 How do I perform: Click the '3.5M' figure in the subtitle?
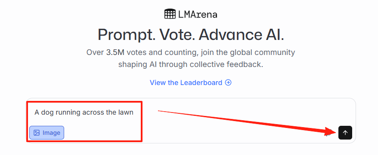(115, 52)
